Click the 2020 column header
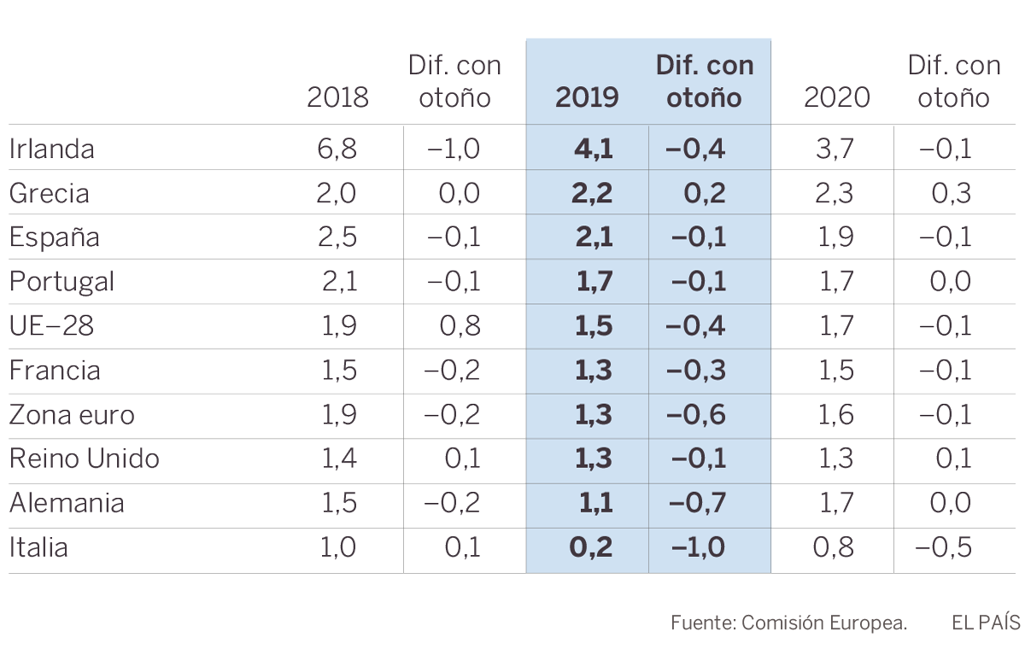Screen dimensions: 1025x655 coord(836,97)
